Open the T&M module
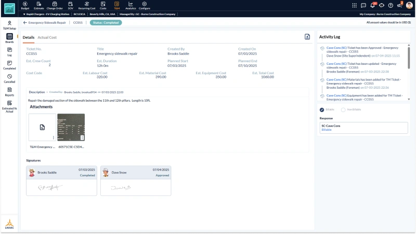This screenshot has height=234, width=416. 116,6
